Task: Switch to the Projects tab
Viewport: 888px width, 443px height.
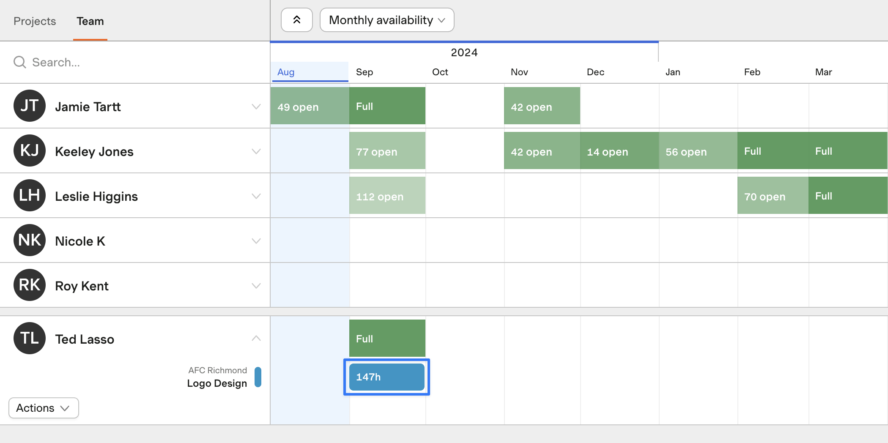Action: click(x=35, y=21)
